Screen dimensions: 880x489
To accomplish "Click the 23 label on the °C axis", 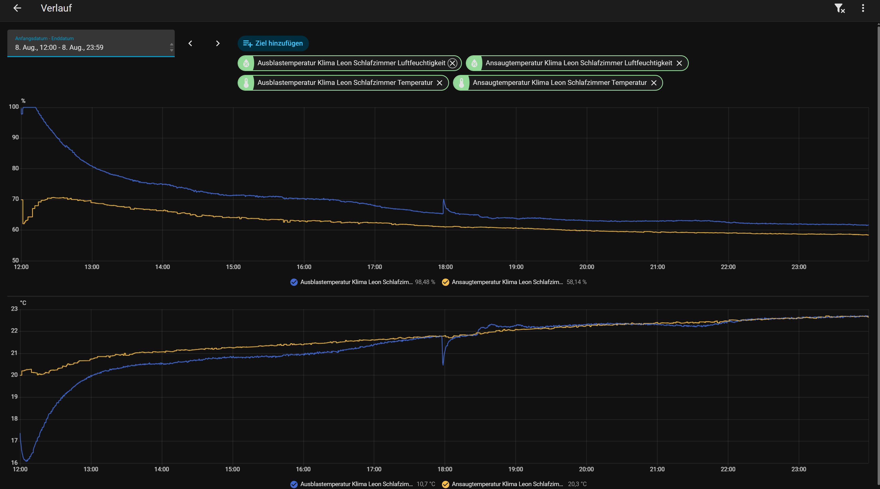I will tap(14, 309).
